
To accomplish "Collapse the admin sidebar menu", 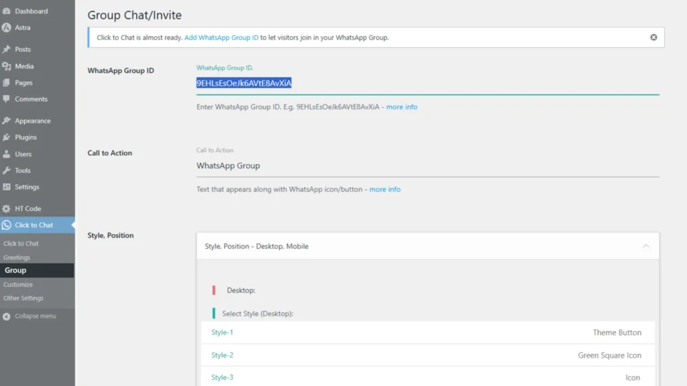I will click(30, 316).
